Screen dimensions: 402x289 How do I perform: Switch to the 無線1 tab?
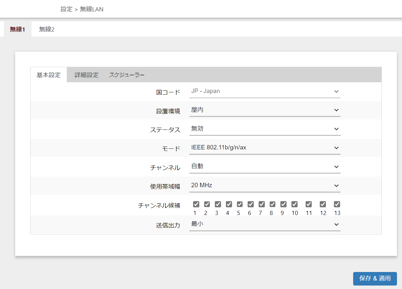tap(17, 29)
